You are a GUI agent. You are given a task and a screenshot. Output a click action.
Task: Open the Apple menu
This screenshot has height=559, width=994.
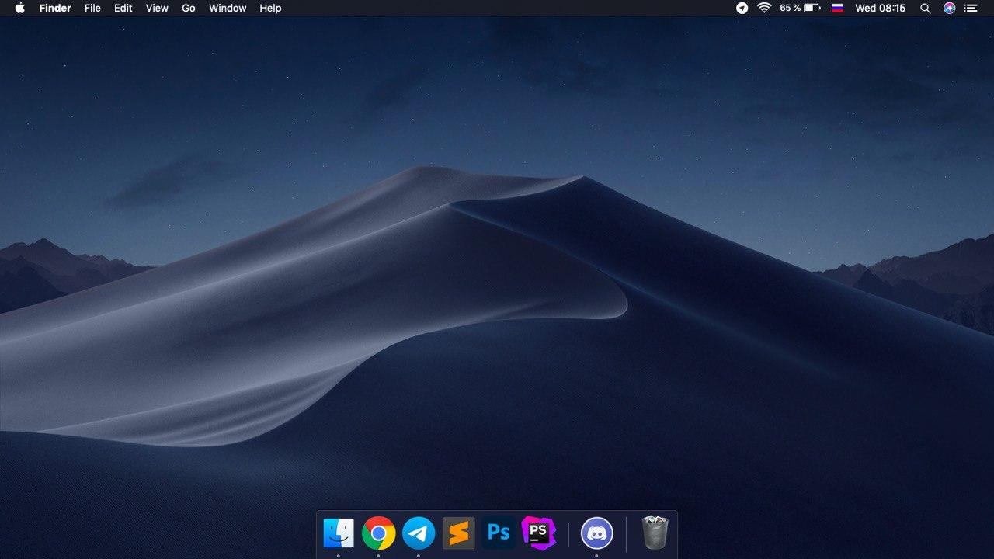click(x=20, y=8)
